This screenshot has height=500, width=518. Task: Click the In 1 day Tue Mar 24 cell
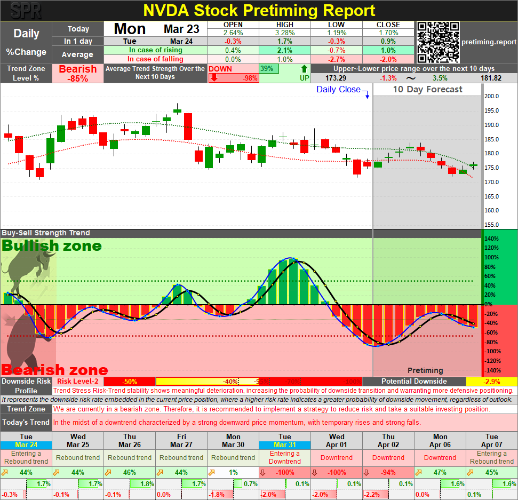(156, 41)
